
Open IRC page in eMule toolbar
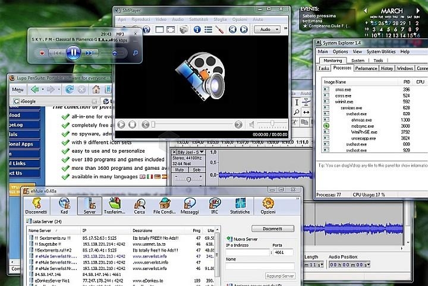215,206
